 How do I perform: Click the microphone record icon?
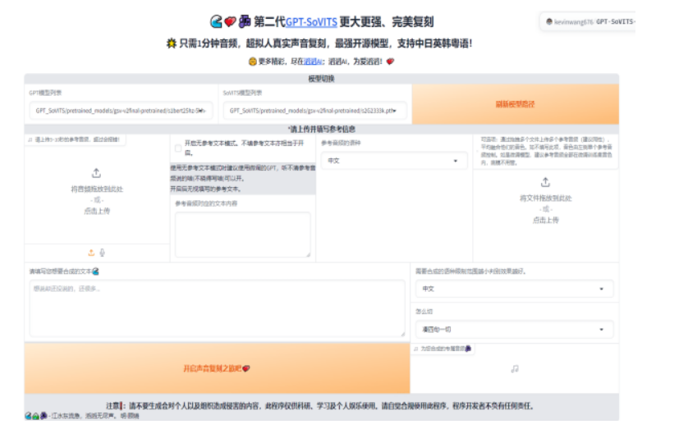103,253
